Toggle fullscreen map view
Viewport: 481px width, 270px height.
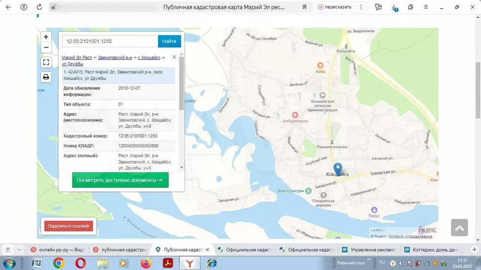46,62
